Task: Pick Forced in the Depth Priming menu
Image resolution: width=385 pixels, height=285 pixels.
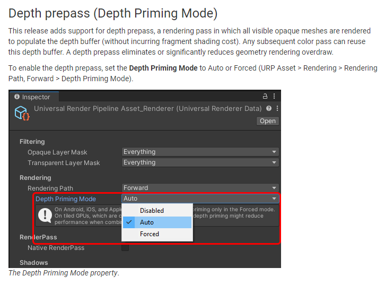Action: [150, 234]
